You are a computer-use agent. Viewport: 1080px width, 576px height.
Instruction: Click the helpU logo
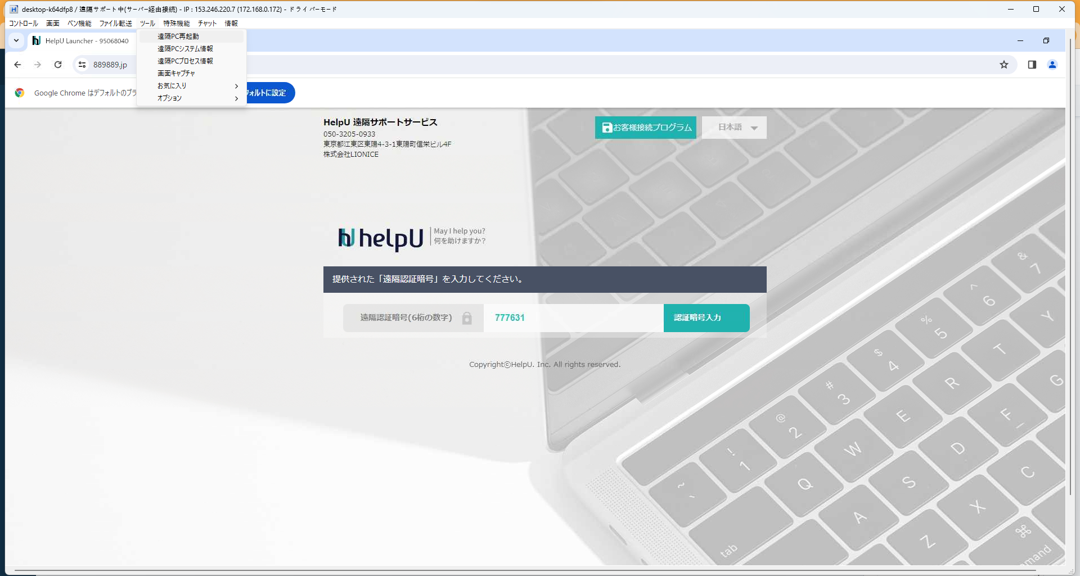(380, 238)
